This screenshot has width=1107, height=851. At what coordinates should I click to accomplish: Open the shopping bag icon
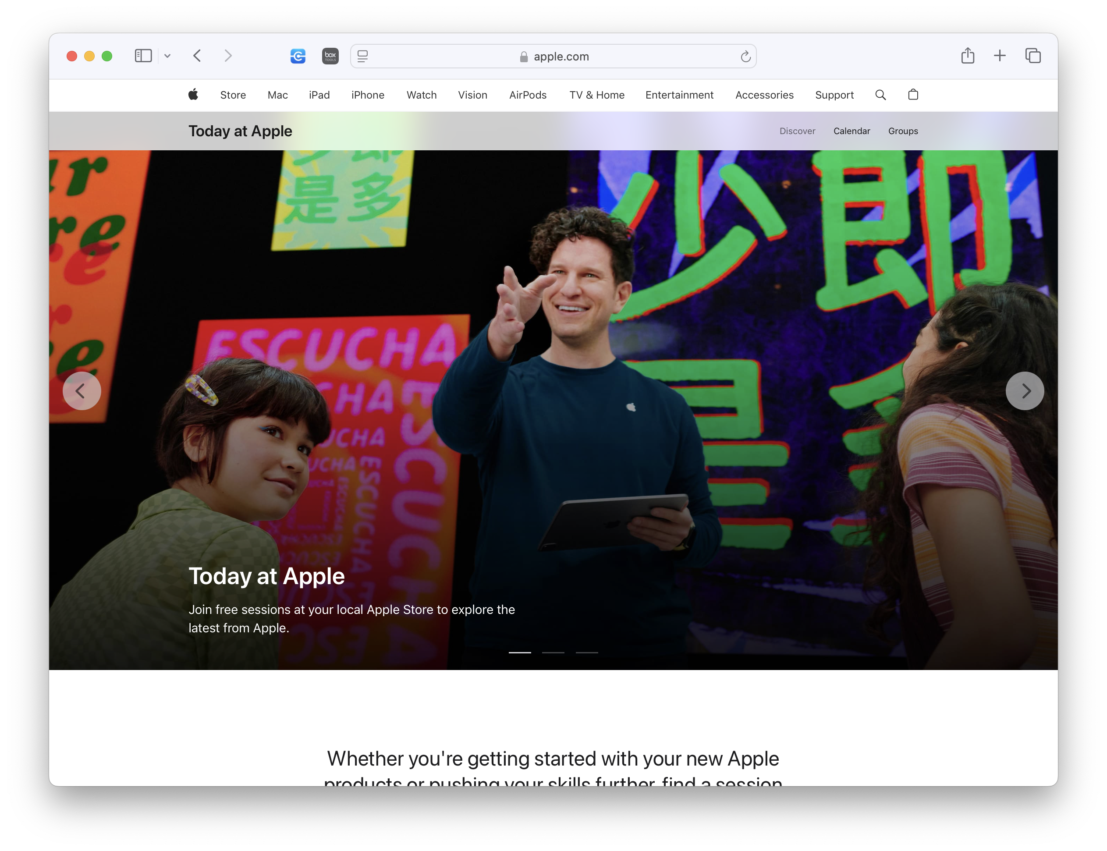[x=913, y=95]
